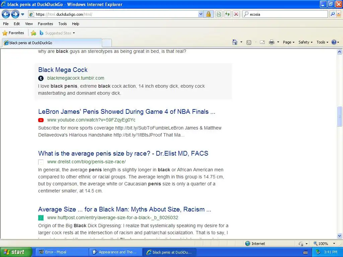This screenshot has height=257, width=343.
Task: Run search with the magnifier button
Action: pos(333,14)
